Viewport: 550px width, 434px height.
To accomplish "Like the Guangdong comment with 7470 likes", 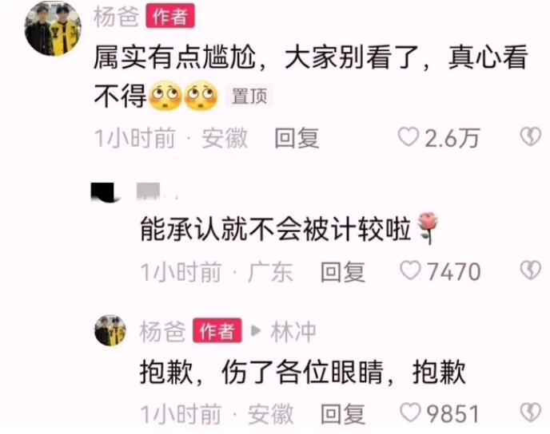I will [410, 270].
